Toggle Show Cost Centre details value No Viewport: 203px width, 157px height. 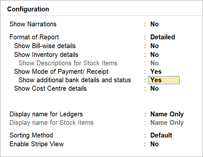pos(155,89)
